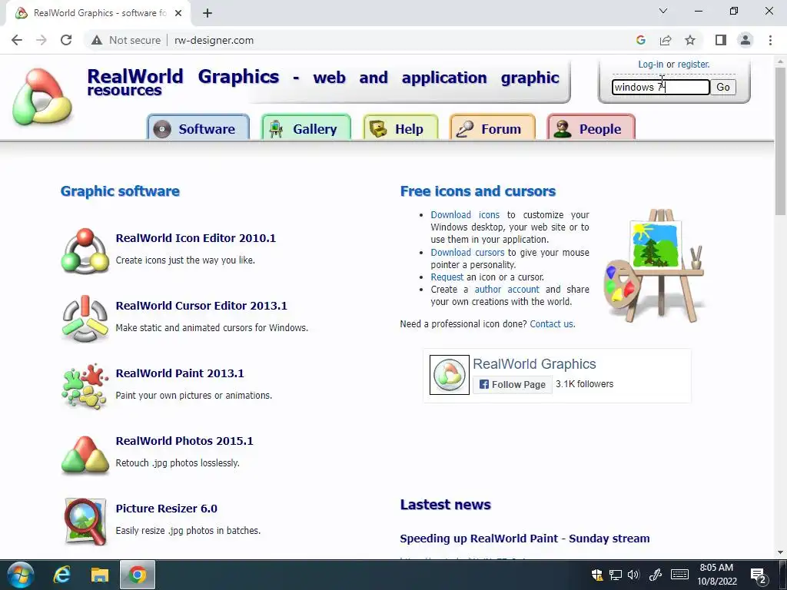Open the RealWorld Photos triangle icon

(85, 454)
